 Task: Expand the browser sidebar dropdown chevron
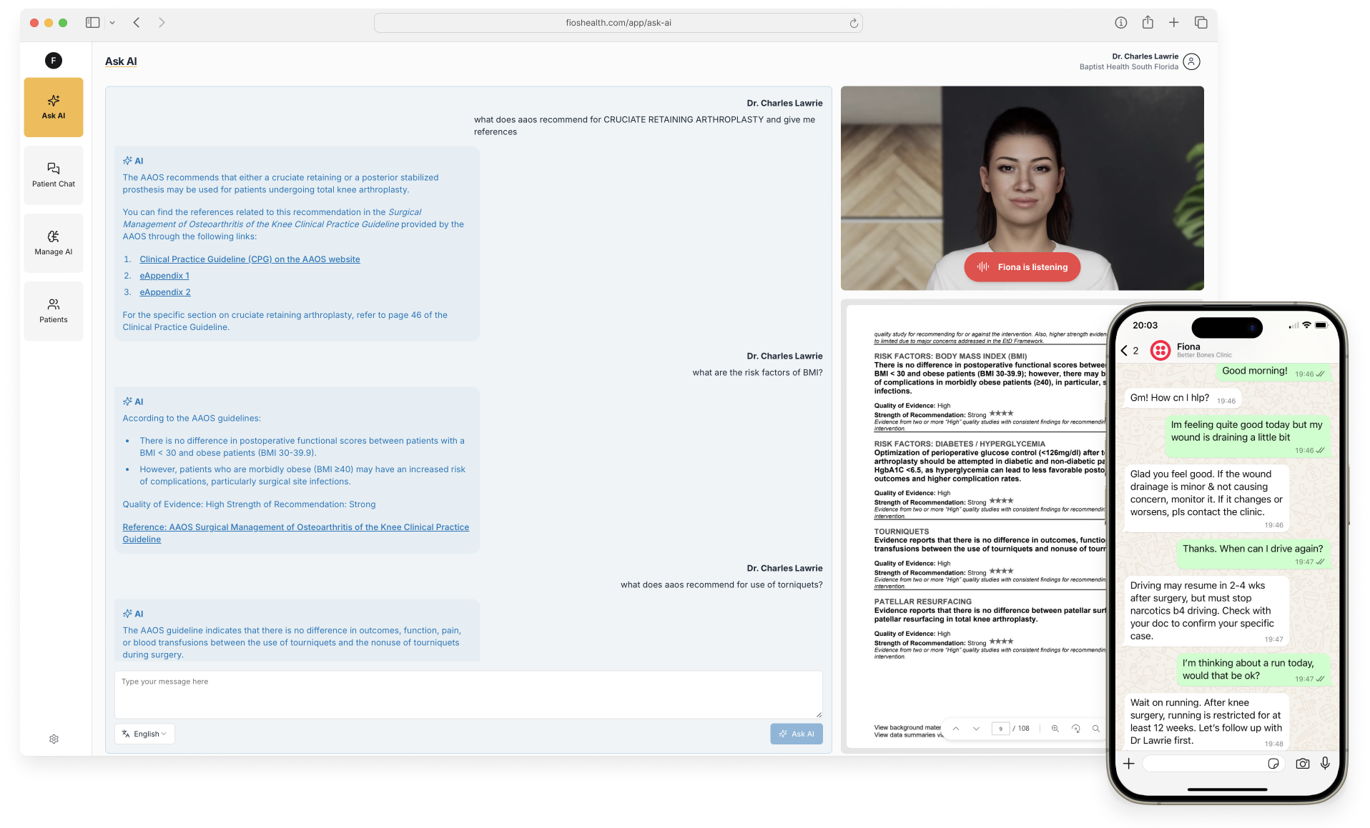pos(112,23)
